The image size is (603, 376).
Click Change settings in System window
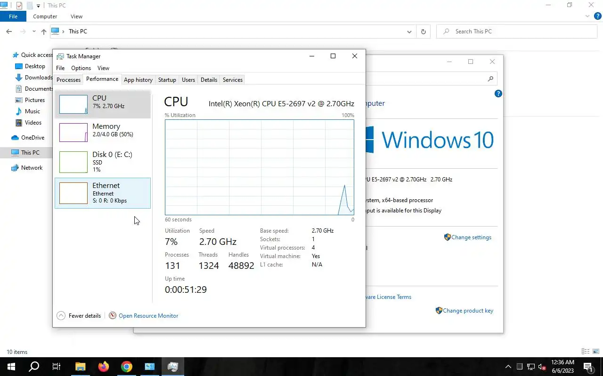point(471,237)
